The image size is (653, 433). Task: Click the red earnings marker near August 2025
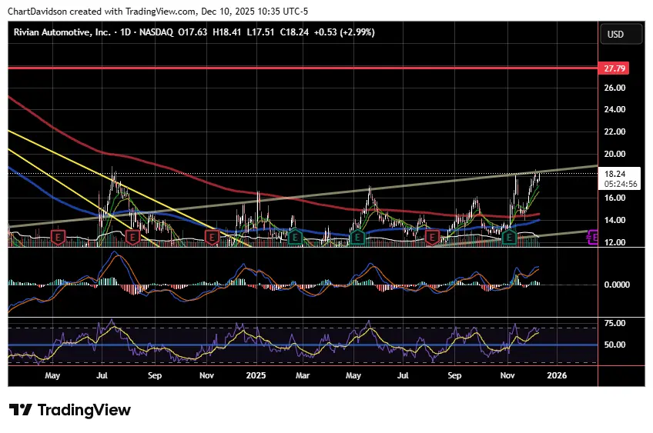pyautogui.click(x=432, y=238)
